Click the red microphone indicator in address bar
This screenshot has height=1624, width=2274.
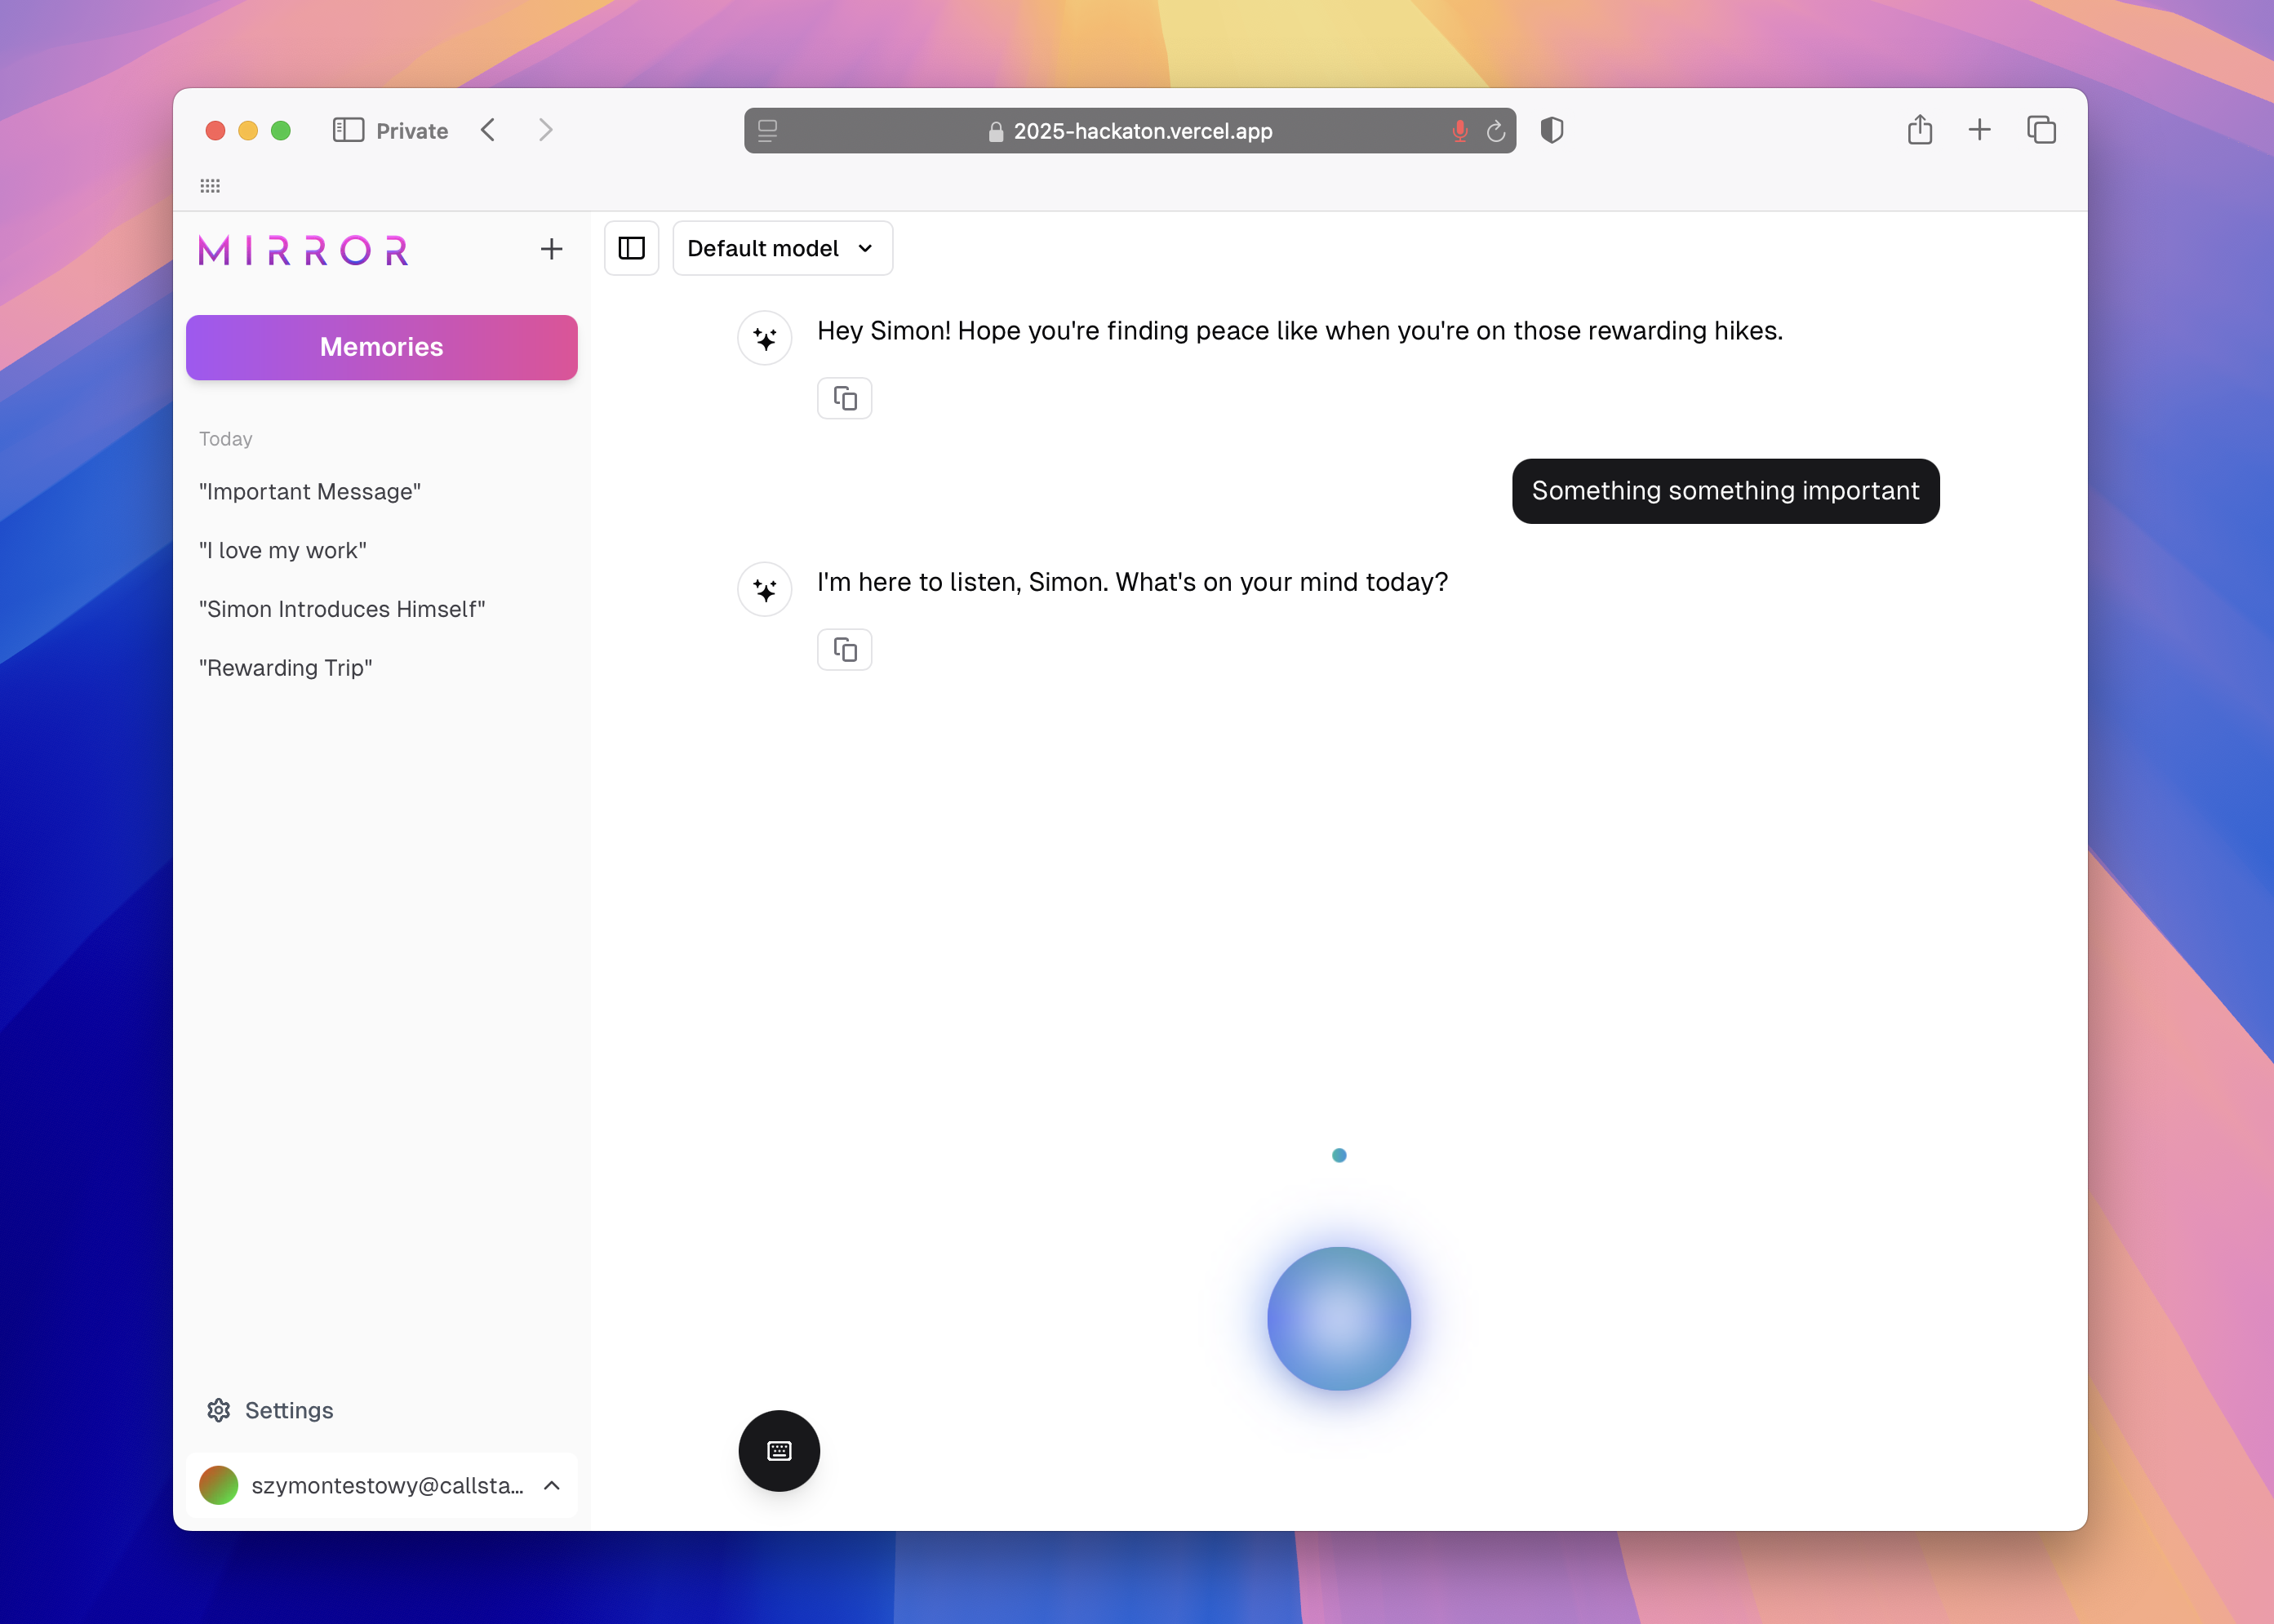(x=1460, y=131)
